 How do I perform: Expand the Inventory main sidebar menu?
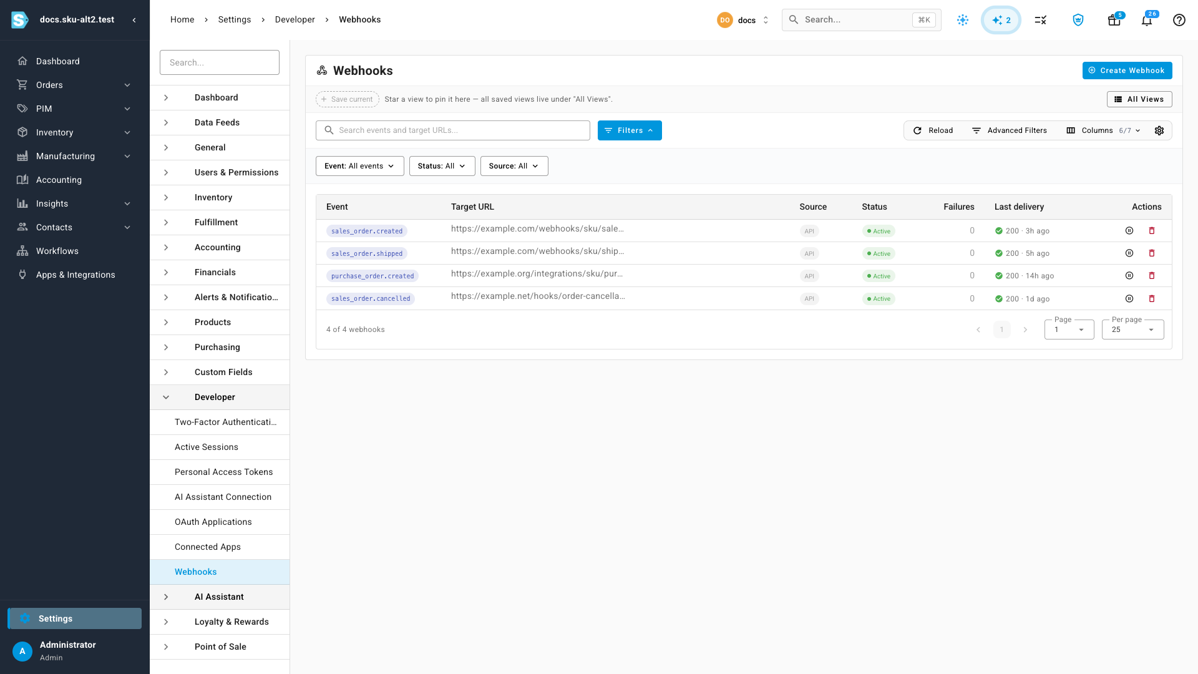point(75,132)
